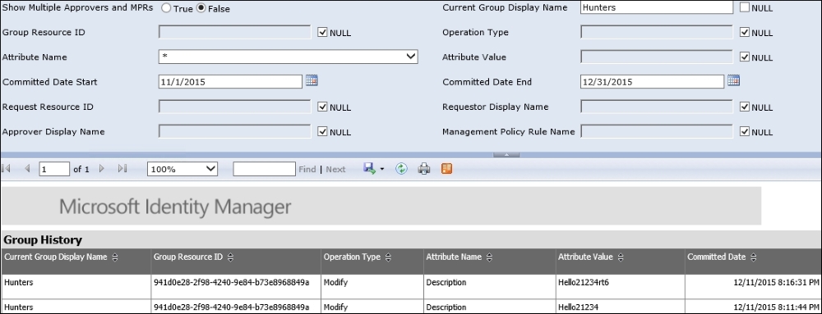The height and width of the screenshot is (314, 822).
Task: Sort by Attribute Name column
Action: [x=488, y=257]
